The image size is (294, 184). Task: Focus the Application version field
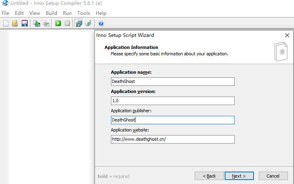173,101
